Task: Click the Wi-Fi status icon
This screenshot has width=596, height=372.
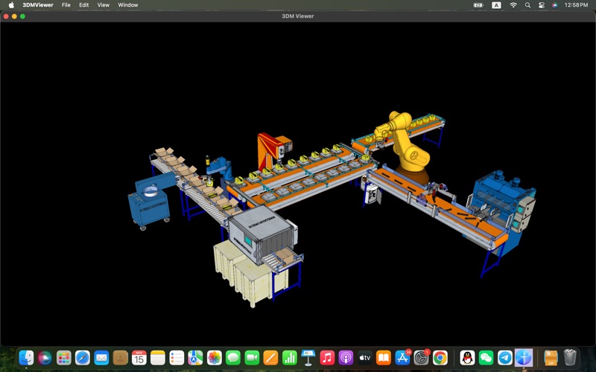Action: (513, 5)
